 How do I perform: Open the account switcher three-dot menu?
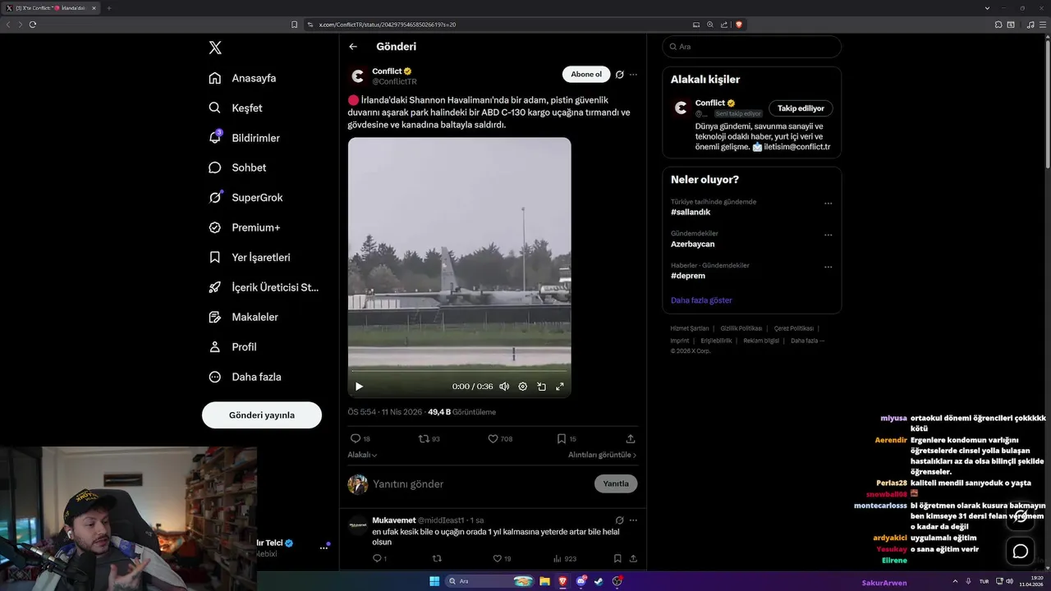(x=324, y=547)
